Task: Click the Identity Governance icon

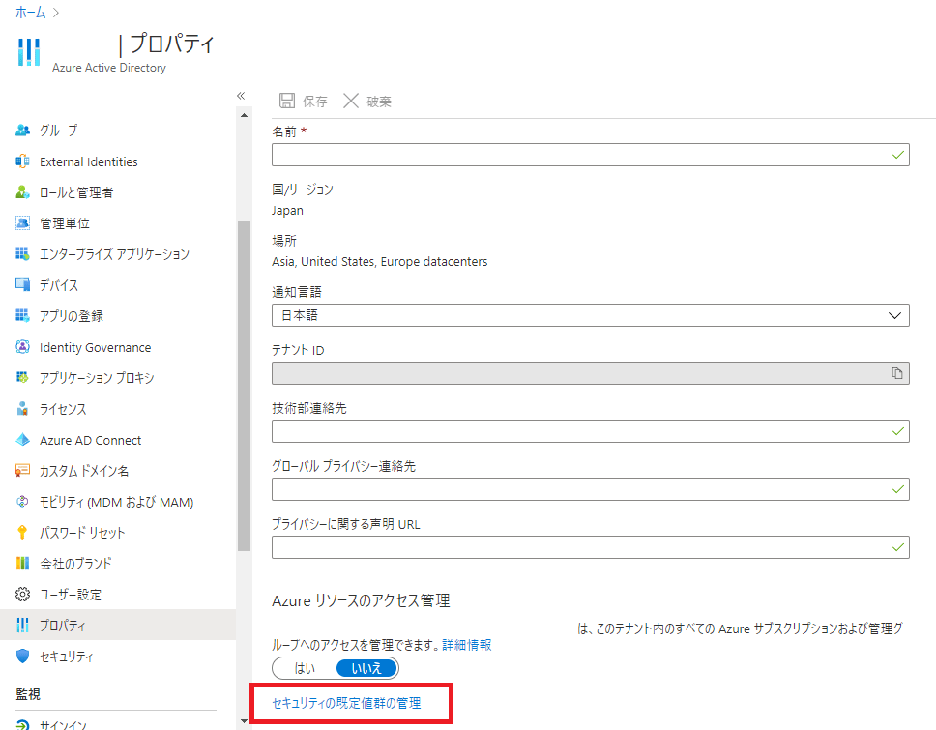Action: click(x=22, y=347)
